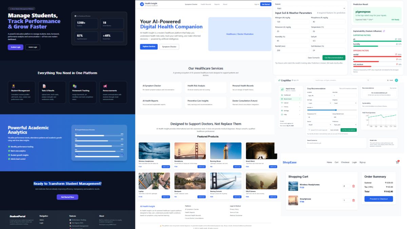Viewport: 407px width, 229px height.
Task: Toggle the Monthly performance tracking checkmark
Action: pyautogui.click(x=9, y=147)
